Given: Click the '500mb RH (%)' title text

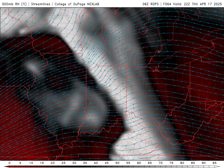Looking at the screenshot, I should tap(14, 4).
